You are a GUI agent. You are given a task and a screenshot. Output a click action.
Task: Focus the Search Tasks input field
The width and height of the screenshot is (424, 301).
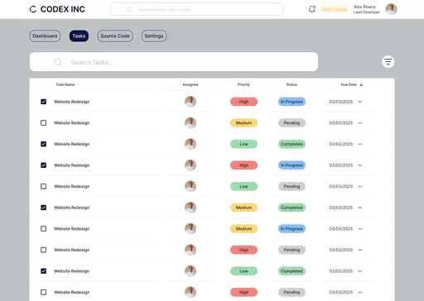[x=174, y=62]
